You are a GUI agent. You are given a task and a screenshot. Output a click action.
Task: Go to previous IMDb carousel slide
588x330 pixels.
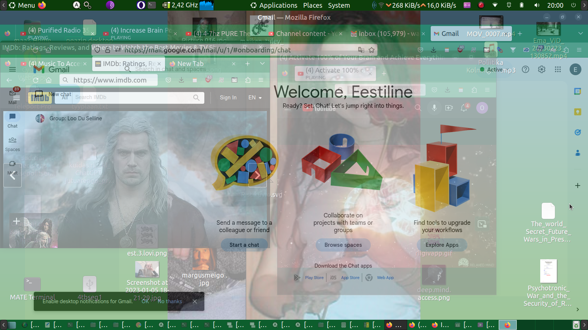click(x=12, y=175)
